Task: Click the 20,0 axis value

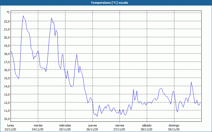Action: pyautogui.click(x=7, y=37)
